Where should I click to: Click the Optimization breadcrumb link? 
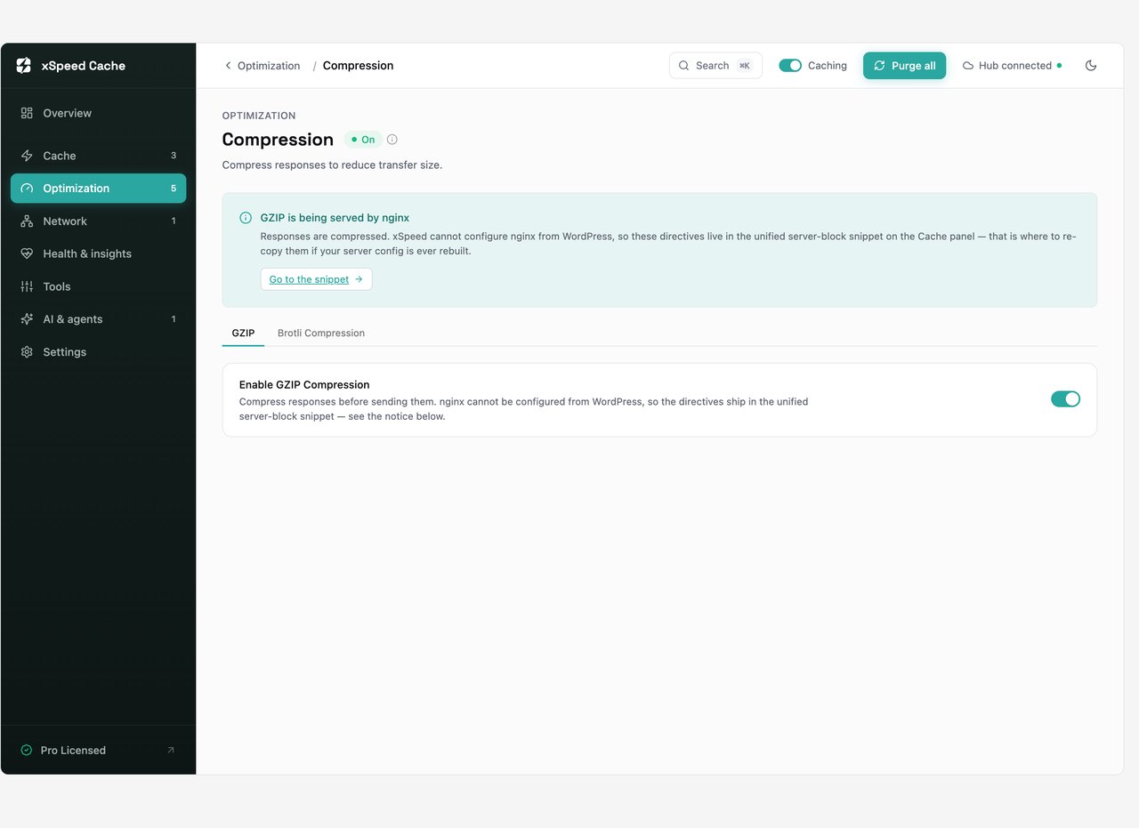(x=269, y=66)
